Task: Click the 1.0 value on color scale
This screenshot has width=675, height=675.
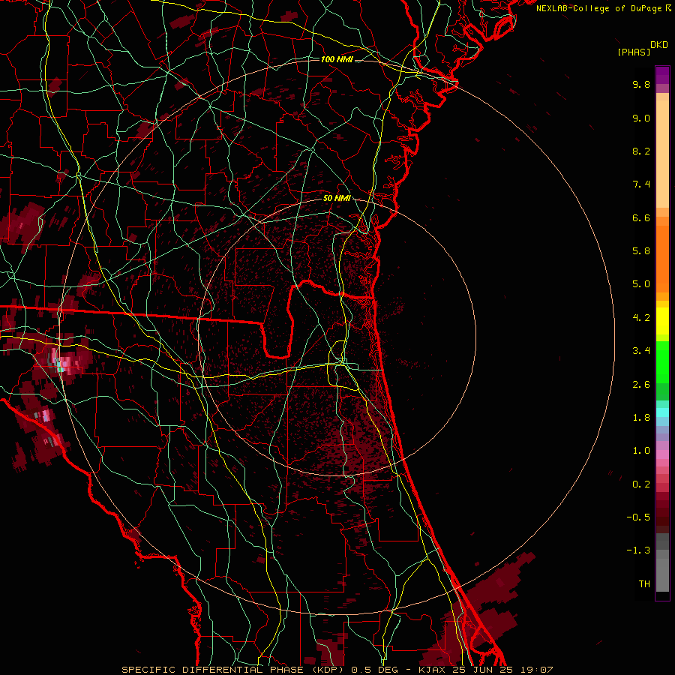Action: 641,451
